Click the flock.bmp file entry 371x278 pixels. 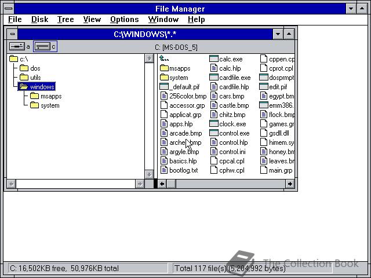pyautogui.click(x=277, y=115)
